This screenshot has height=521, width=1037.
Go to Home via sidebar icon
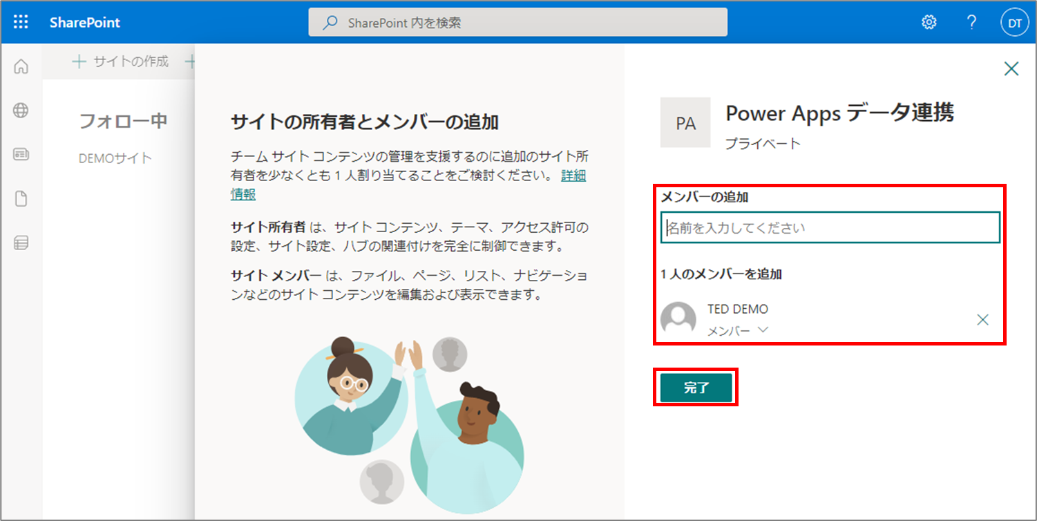(21, 67)
